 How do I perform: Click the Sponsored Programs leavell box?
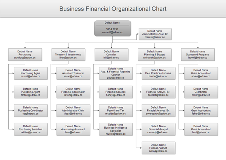tap(197, 54)
